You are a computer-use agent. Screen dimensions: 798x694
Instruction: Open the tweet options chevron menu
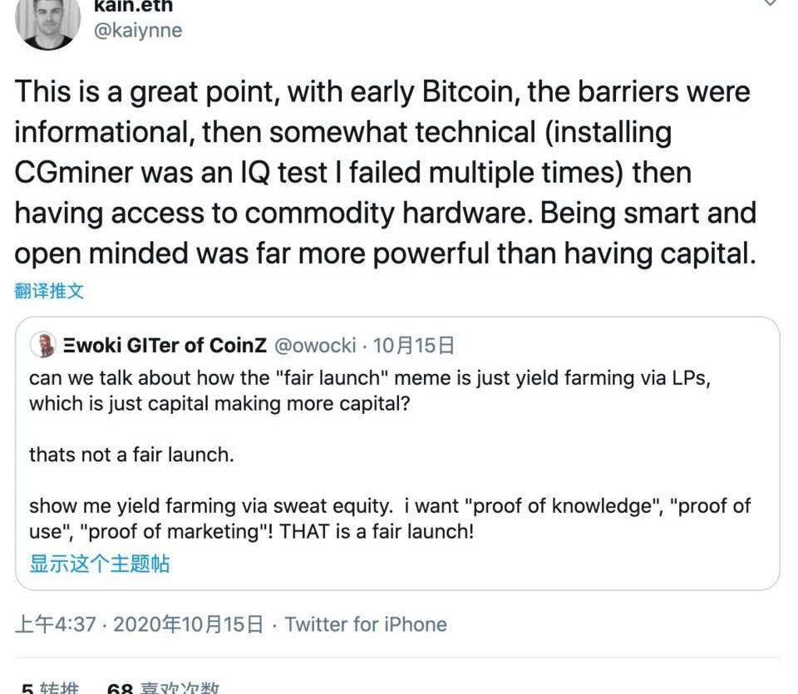coord(770,4)
